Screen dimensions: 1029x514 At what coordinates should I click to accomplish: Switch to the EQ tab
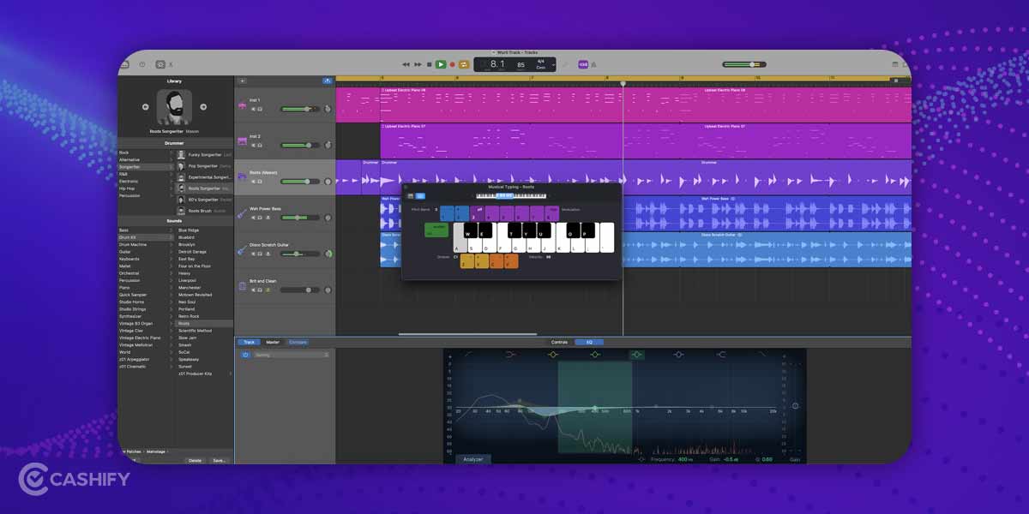(x=588, y=342)
